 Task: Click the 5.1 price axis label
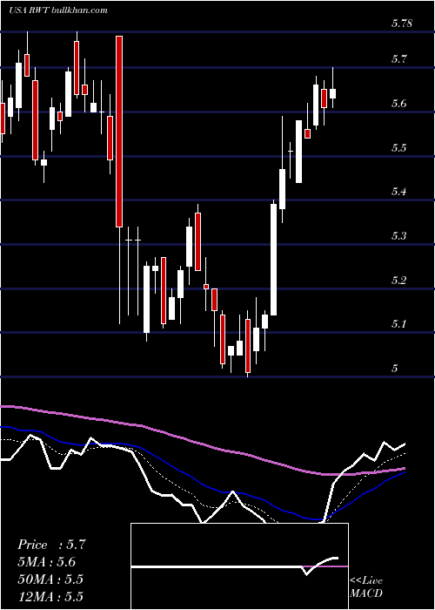(399, 324)
